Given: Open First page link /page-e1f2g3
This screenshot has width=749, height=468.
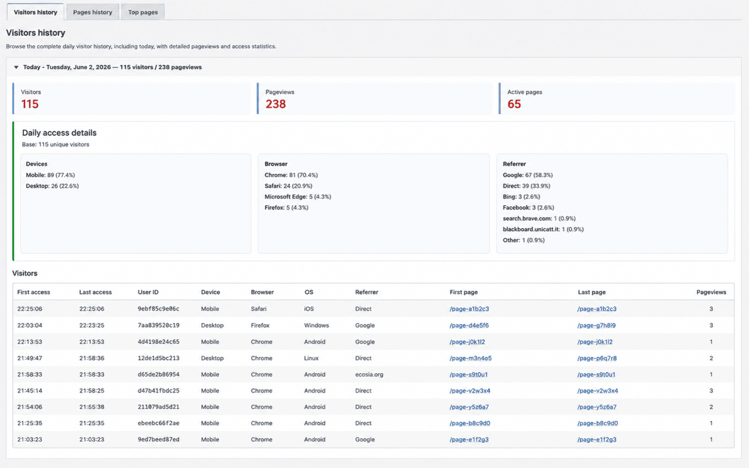Looking at the screenshot, I should click(x=469, y=439).
